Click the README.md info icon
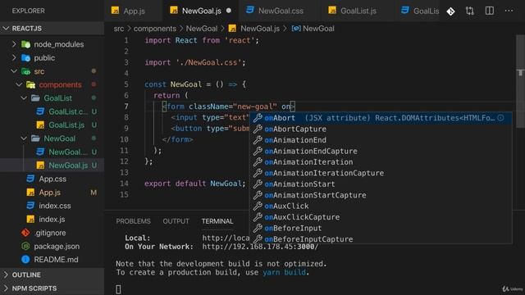The image size is (525, 295). [25, 260]
